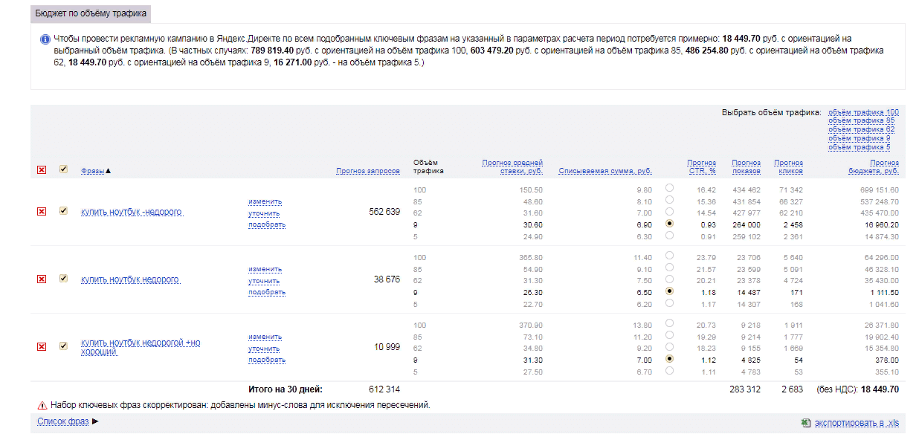Toggle the select-all checkbox in header
The width and height of the screenshot is (919, 437).
click(x=64, y=169)
